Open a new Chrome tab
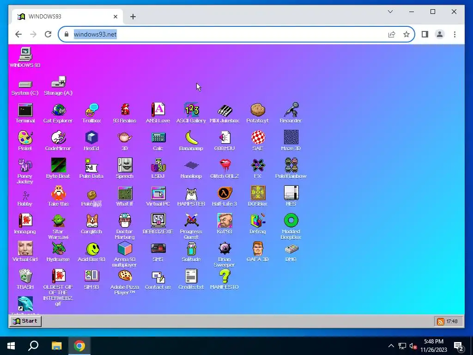 tap(133, 17)
